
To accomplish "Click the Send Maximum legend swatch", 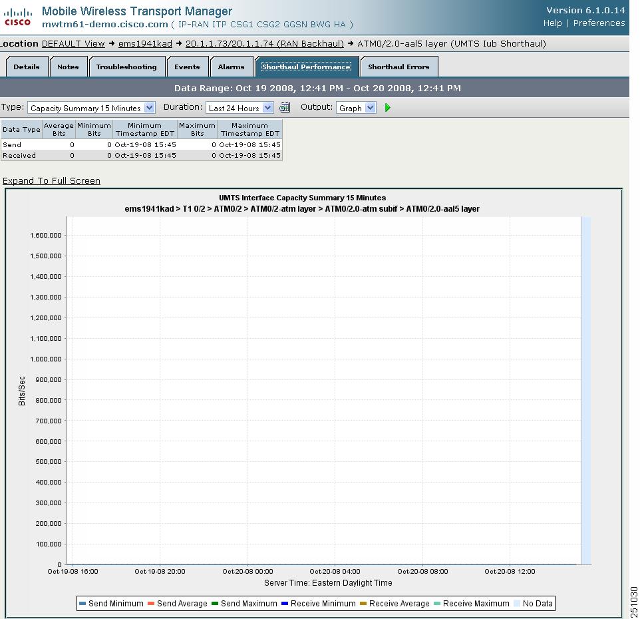I will click(x=215, y=604).
